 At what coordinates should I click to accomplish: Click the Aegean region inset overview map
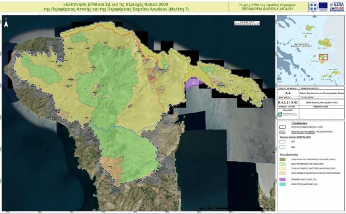311,50
